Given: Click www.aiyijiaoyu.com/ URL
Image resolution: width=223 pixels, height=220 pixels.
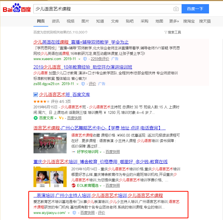Looking at the screenshot, I should 49,213.
